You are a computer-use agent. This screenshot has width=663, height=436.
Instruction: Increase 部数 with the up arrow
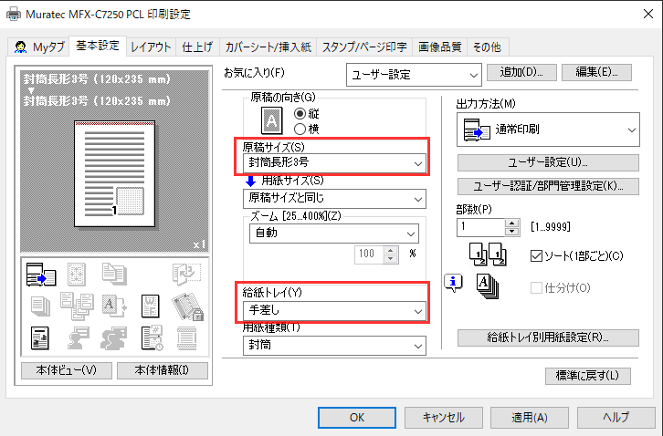512,223
